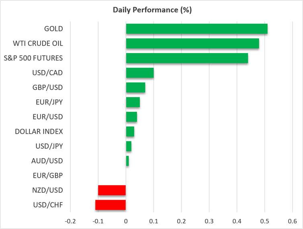This screenshot has width=303, height=229.
Task: Click the -0.2 axis tick label
Action: point(70,221)
